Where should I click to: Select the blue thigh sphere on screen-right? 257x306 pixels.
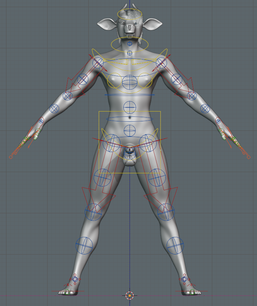click(x=157, y=177)
